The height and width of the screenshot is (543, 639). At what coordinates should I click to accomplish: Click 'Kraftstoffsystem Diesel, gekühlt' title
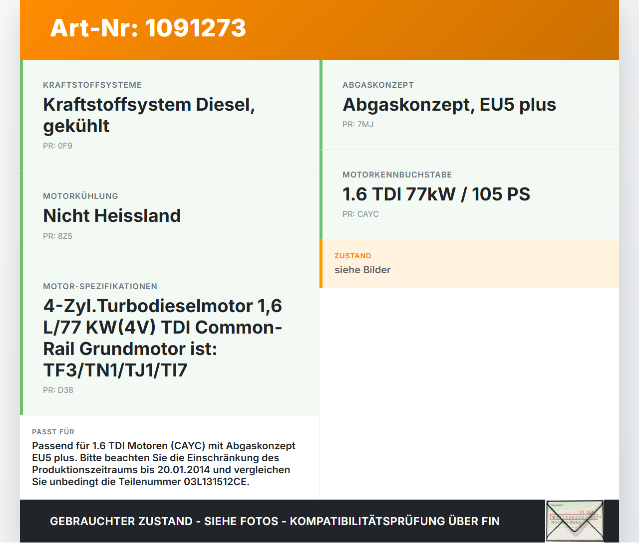[149, 115]
